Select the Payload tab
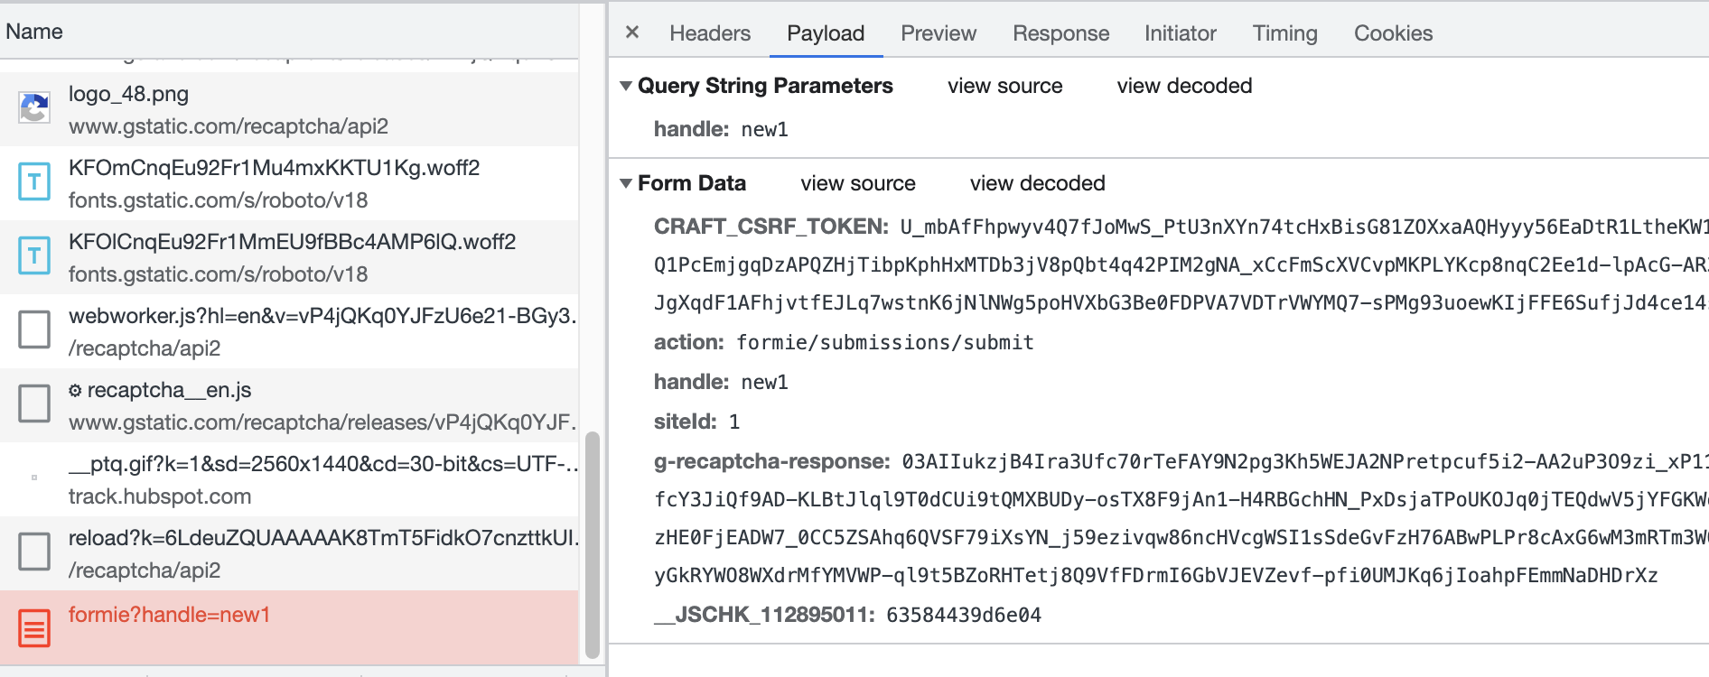The image size is (1709, 677). point(826,33)
